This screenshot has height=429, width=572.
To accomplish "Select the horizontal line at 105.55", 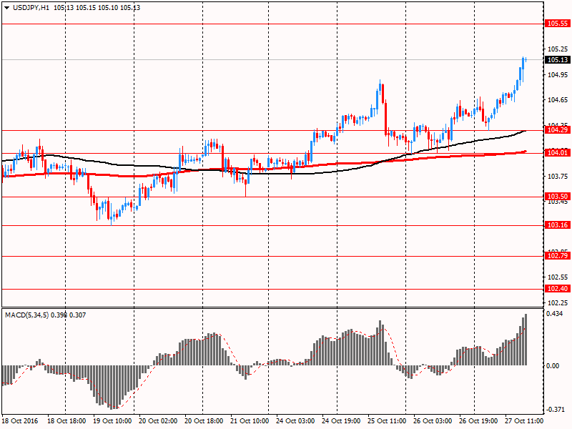I will pos(272,24).
